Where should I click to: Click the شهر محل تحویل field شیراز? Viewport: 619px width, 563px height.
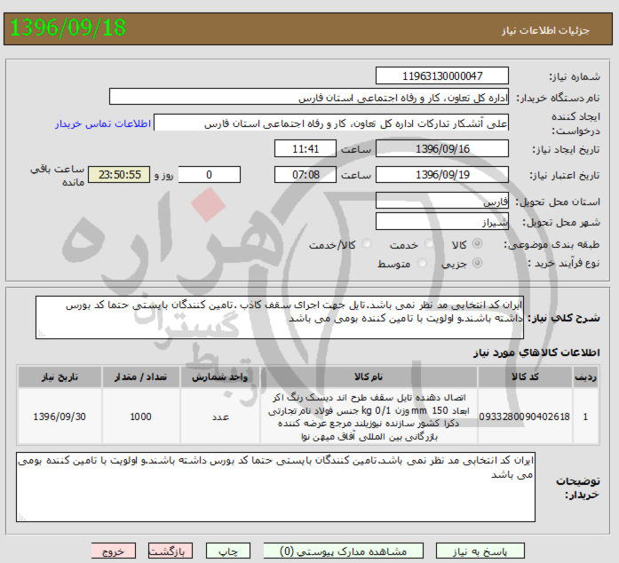click(x=442, y=221)
